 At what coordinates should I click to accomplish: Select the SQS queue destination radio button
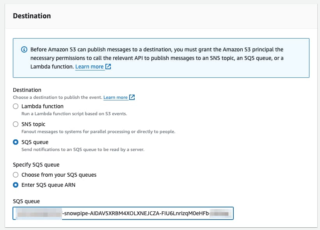tap(16, 142)
